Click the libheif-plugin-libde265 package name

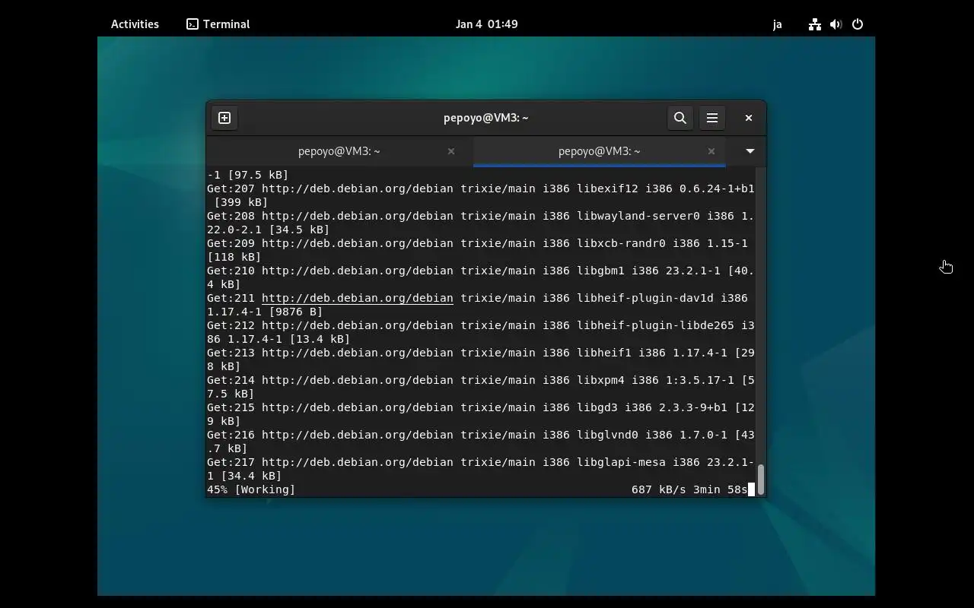(x=655, y=325)
